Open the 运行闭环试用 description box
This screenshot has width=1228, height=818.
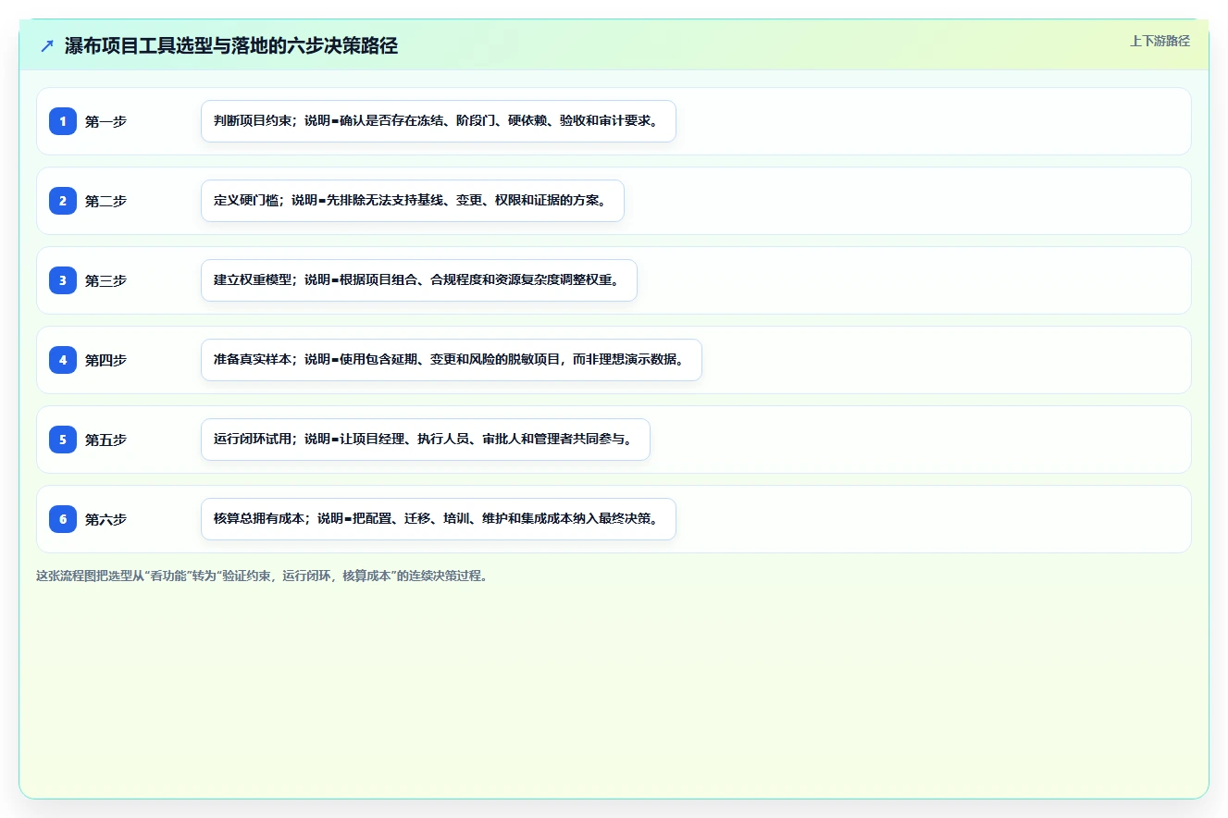[x=426, y=440]
